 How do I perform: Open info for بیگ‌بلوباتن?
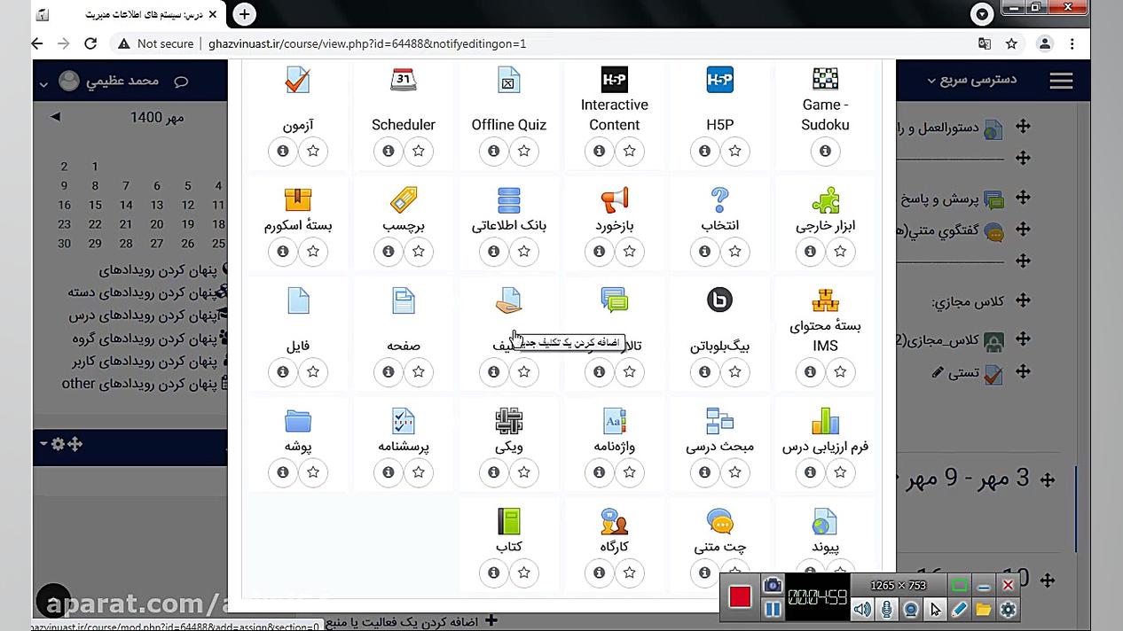coord(705,372)
